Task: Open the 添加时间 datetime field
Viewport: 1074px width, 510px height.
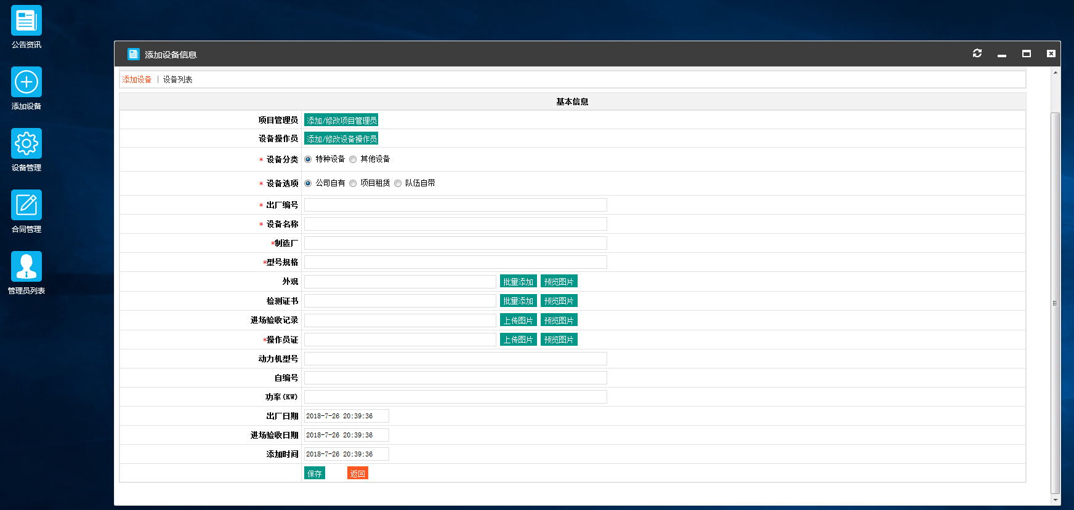Action: tap(346, 455)
